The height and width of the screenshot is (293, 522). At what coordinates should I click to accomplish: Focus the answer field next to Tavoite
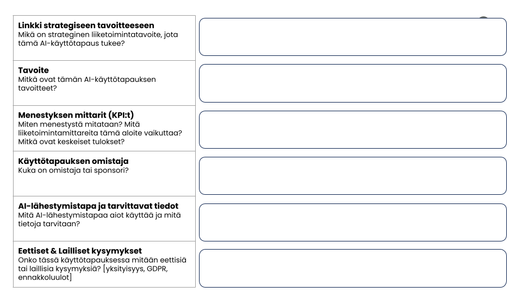point(353,83)
